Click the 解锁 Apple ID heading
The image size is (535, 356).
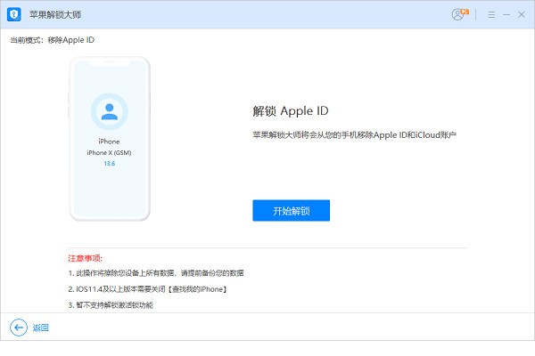click(291, 111)
